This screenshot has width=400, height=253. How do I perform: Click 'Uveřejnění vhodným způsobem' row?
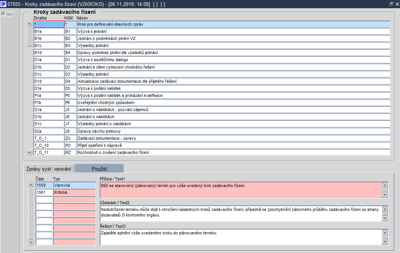(x=233, y=102)
